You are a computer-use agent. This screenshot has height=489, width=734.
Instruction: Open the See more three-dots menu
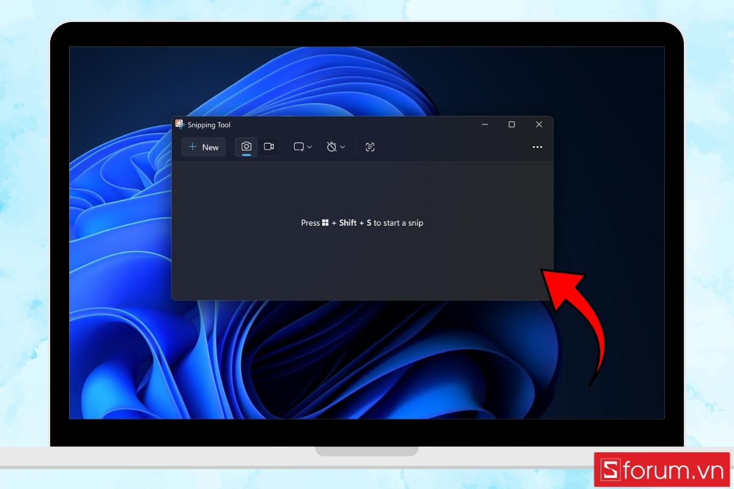pos(537,147)
